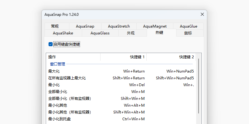Click the 快捷键 1 column header
This screenshot has height=124, width=249.
pyautogui.click(x=123, y=57)
